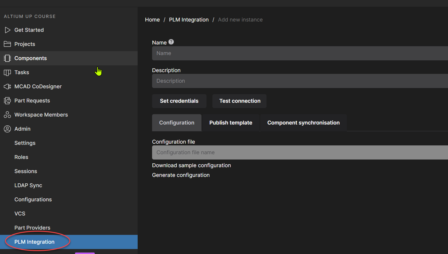448x254 pixels.
Task: Go to Components page
Action: pos(69,58)
